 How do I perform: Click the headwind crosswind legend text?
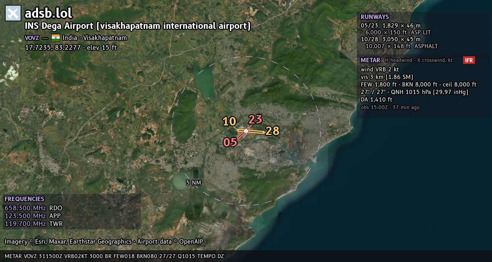[x=419, y=60]
